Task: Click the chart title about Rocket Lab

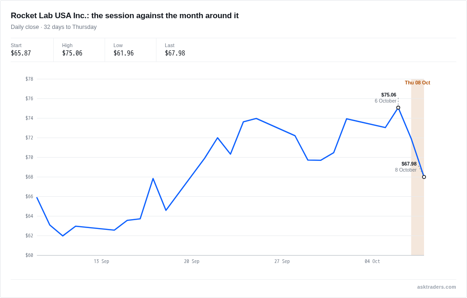Action: [x=125, y=15]
